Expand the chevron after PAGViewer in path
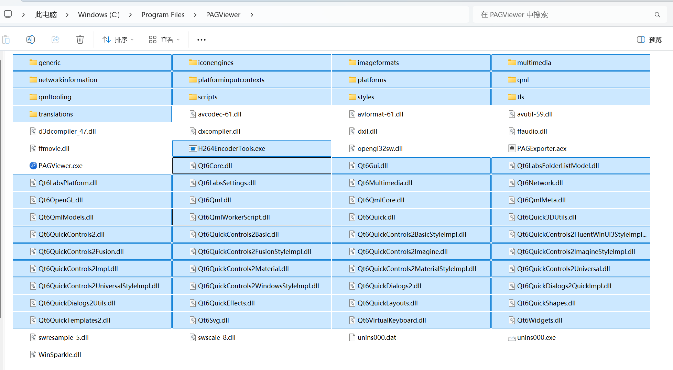 tap(252, 15)
